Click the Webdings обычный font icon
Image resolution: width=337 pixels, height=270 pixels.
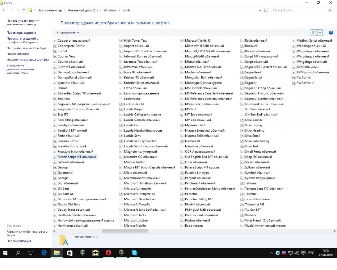pos(294,46)
